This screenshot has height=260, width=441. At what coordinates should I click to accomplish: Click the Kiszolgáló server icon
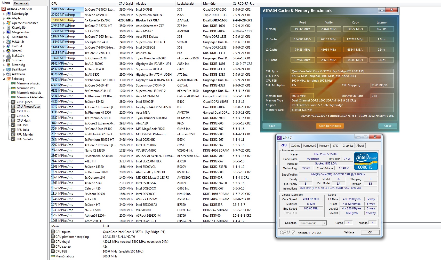(9, 28)
